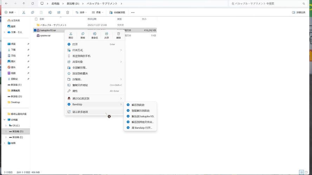312x175 pixels.
Task: Click the three-dot more options toolbar icon
Action: click(133, 12)
